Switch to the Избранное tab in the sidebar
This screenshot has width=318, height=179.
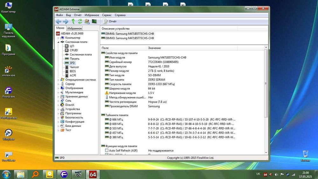75,28
